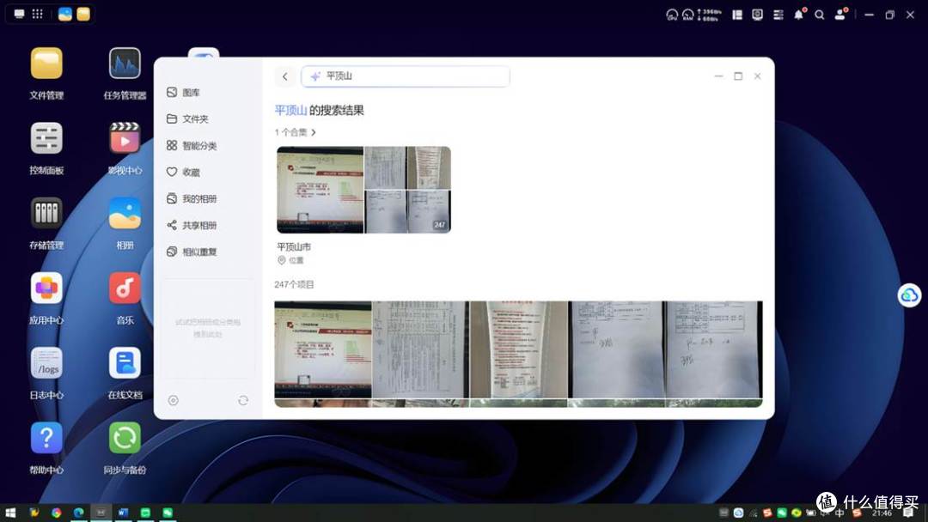This screenshot has width=928, height=522.
Task: Open 在线文档 desktop icon
Action: 125,363
